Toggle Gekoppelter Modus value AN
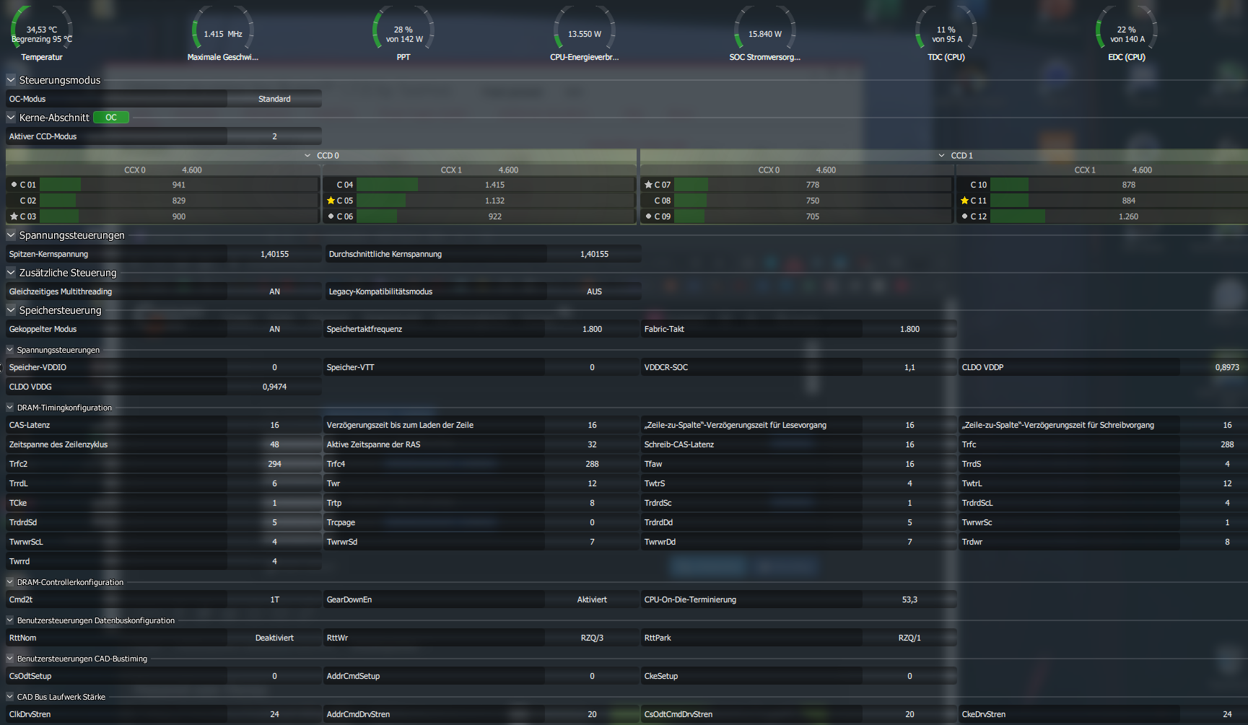Image resolution: width=1248 pixels, height=725 pixels. (274, 329)
